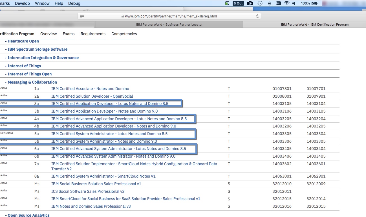Click code 14063001 in SmartCloud Notes V1 row
The width and height of the screenshot is (366, 217).
tap(282, 176)
